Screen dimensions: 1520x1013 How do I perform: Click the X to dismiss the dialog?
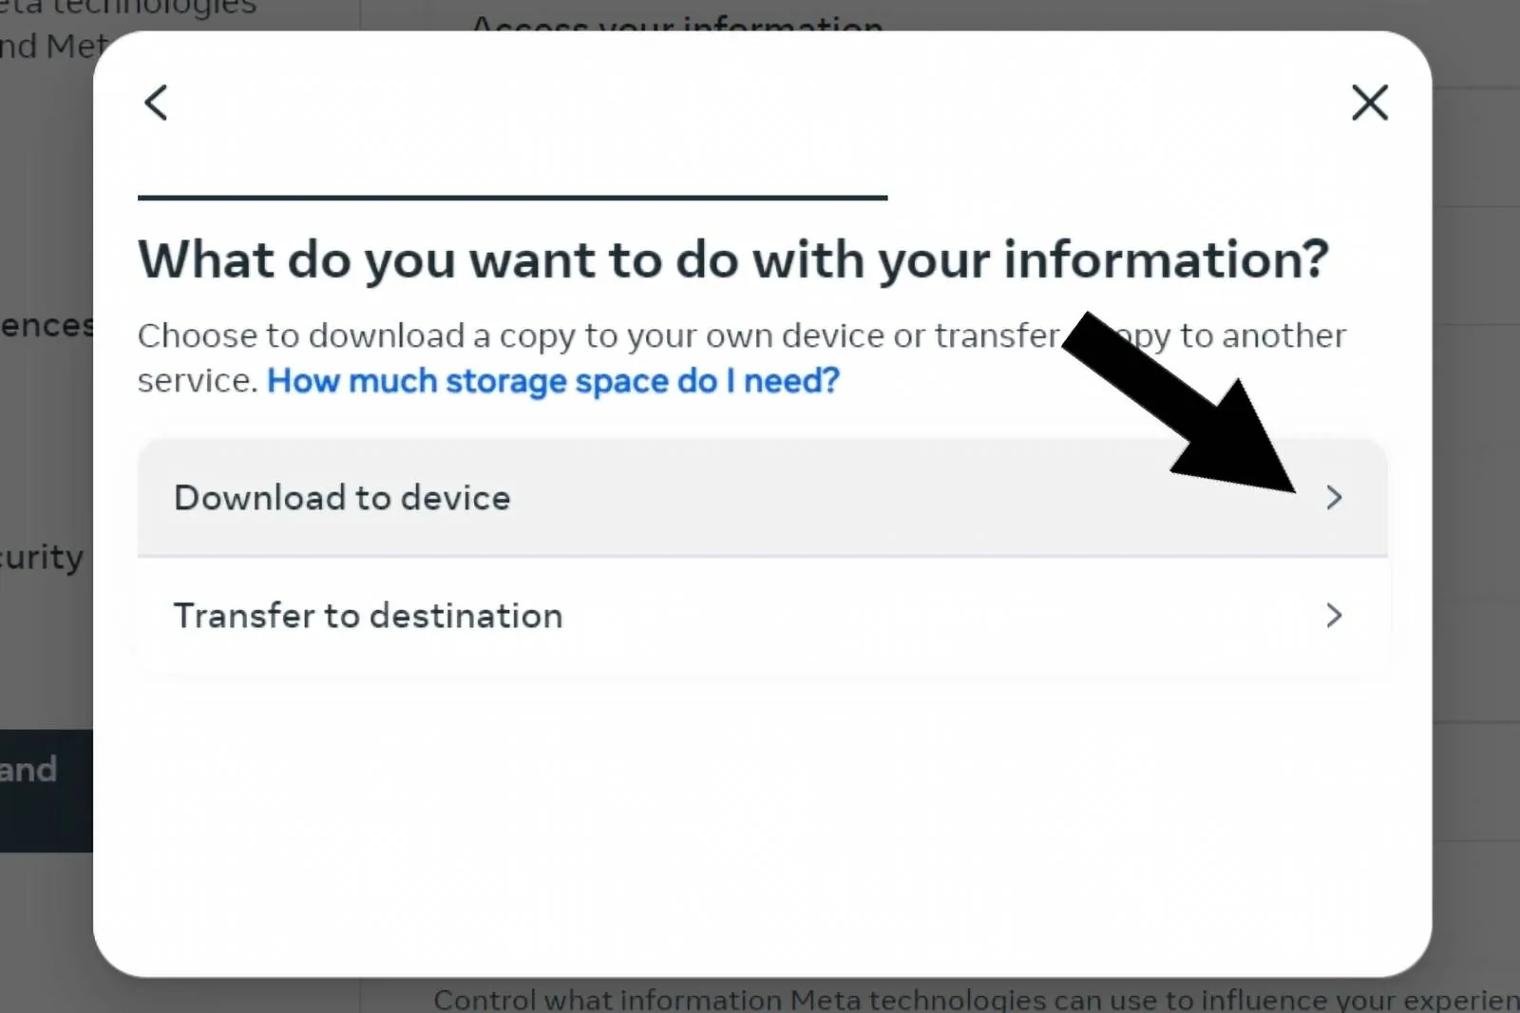(x=1369, y=102)
